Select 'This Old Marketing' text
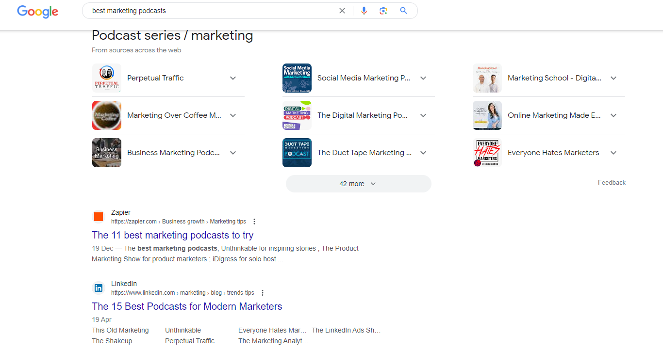This screenshot has height=350, width=663. 120,330
